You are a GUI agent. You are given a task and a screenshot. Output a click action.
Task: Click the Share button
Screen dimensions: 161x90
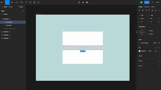click(147, 2)
